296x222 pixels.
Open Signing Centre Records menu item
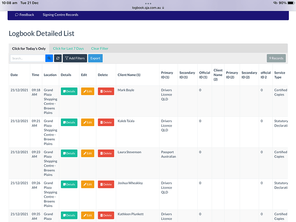(60, 15)
